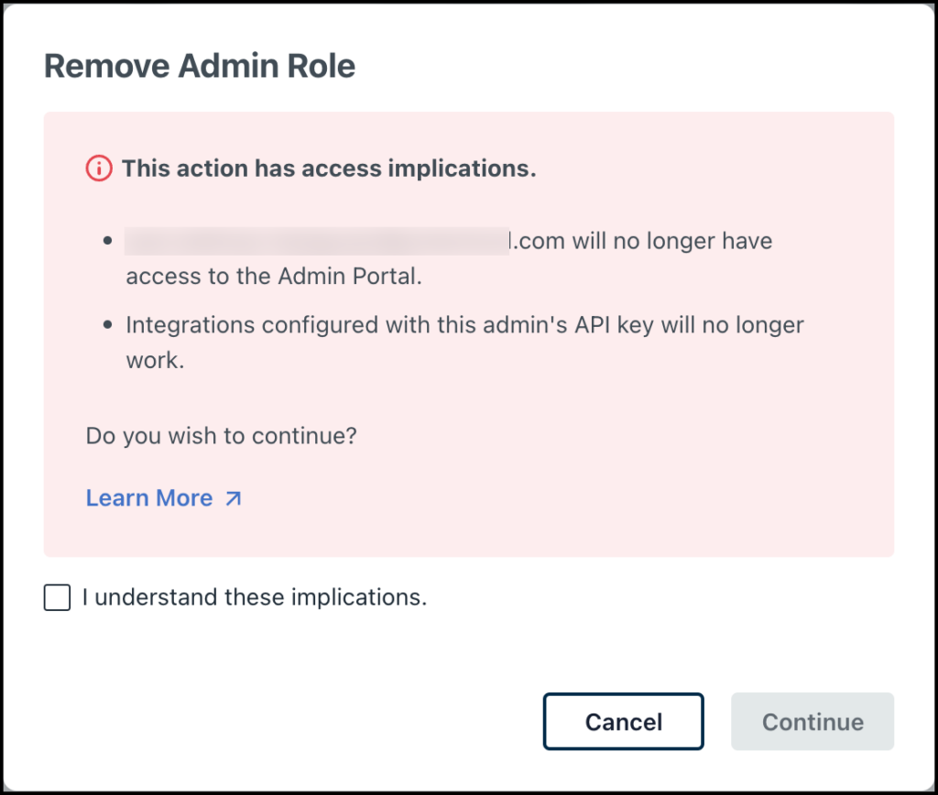
Task: Click the Learn More hyperlink
Action: pyautogui.click(x=149, y=497)
